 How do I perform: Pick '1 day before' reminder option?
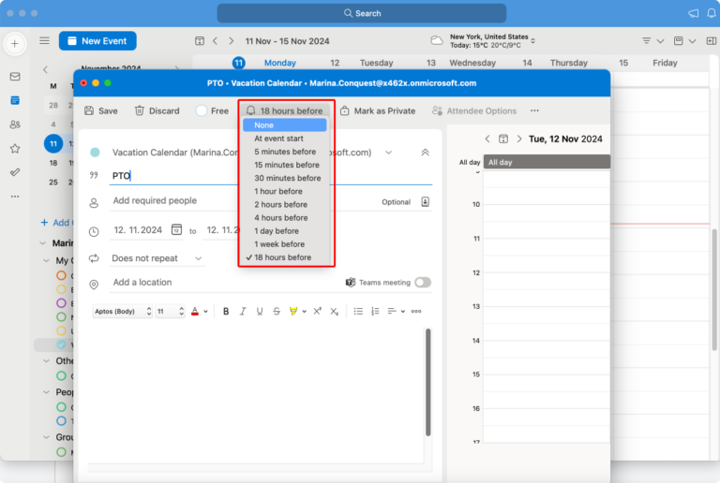pos(277,230)
